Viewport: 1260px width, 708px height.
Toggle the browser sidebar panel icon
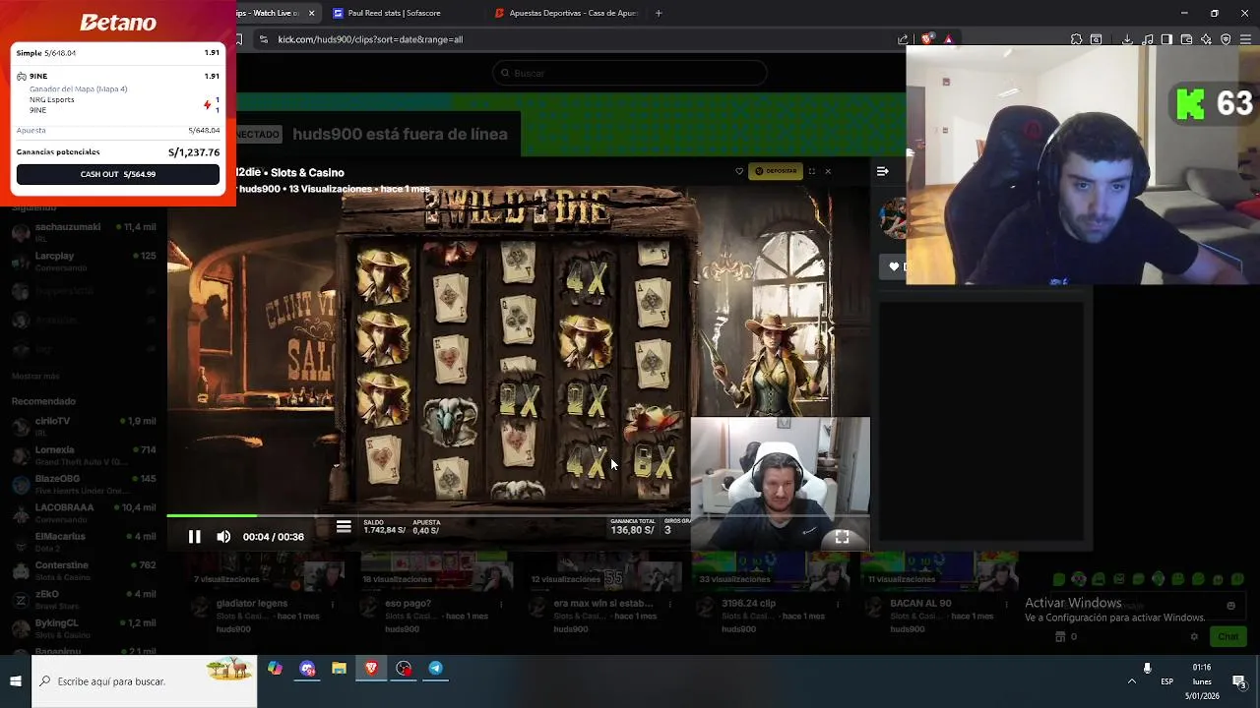click(1166, 39)
